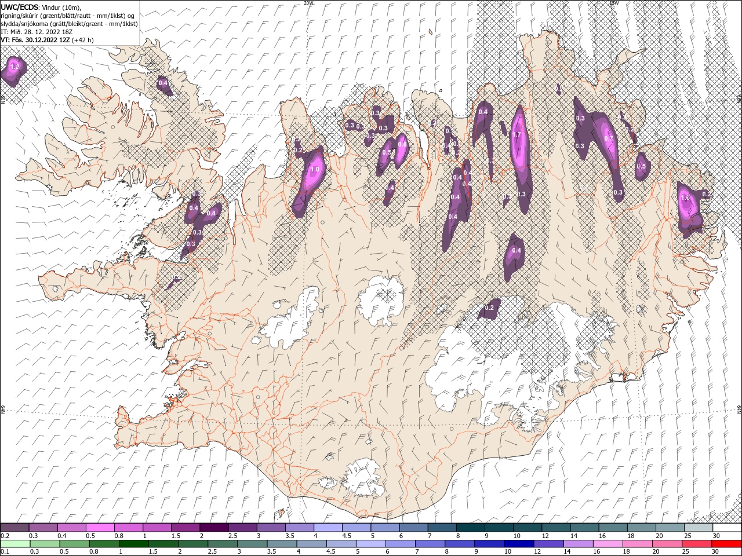Click the '20W' longitude label
This screenshot has width=742, height=556.
coord(308,3)
